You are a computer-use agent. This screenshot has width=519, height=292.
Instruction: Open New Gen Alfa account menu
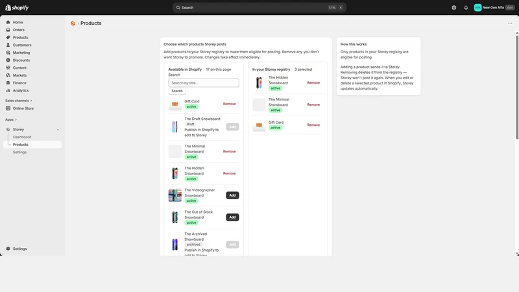[x=494, y=8]
